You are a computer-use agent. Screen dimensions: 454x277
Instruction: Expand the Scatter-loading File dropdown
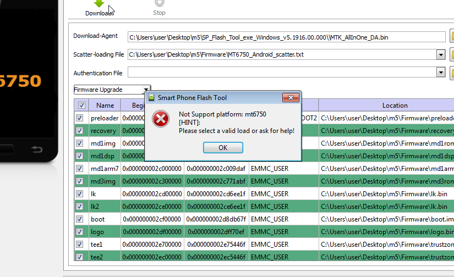[x=440, y=54]
